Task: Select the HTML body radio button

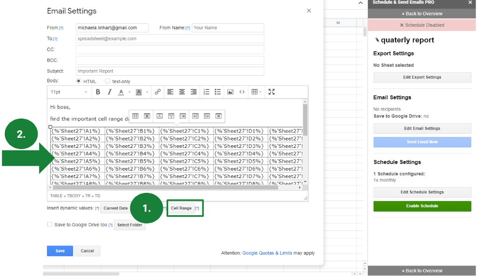Action: pyautogui.click(x=79, y=81)
